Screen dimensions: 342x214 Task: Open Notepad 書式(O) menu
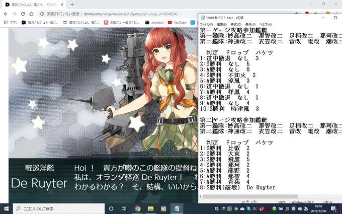[236, 25]
